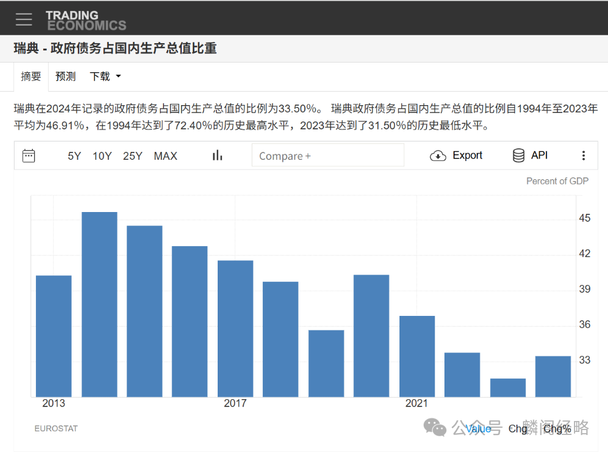Viewport: 608px width, 452px height.
Task: Click the 5Y time range button
Action: coord(74,156)
